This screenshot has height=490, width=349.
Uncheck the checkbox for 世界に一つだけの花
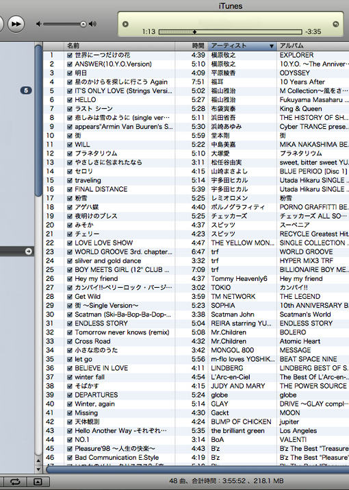(x=70, y=56)
